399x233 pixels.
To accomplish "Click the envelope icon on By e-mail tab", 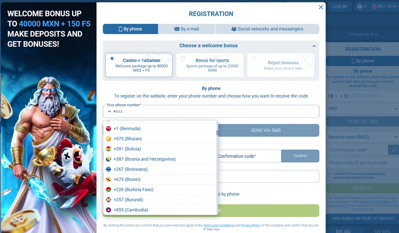I will pos(177,29).
